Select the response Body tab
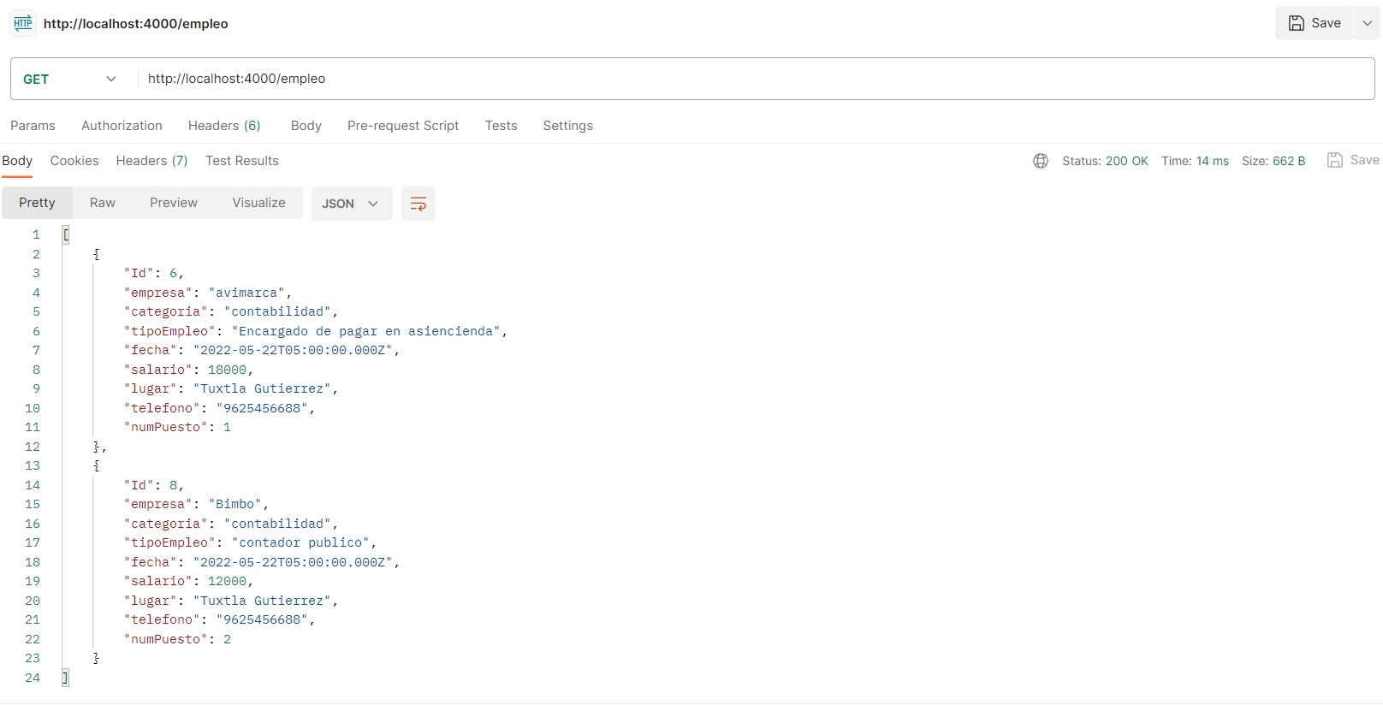The image size is (1383, 705). click(x=17, y=161)
